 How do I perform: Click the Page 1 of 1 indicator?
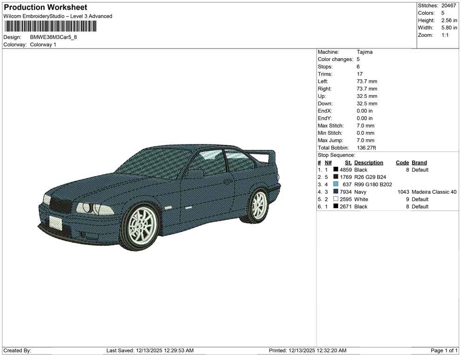tap(443, 350)
